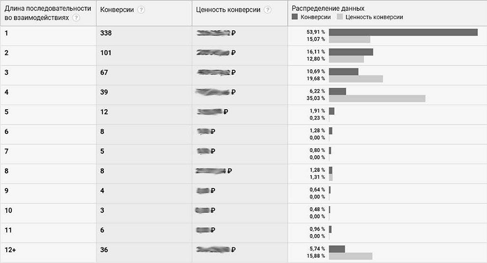Sort by Ценность конверсии column header
Screen dimensions: 487x263
pyautogui.click(x=228, y=10)
